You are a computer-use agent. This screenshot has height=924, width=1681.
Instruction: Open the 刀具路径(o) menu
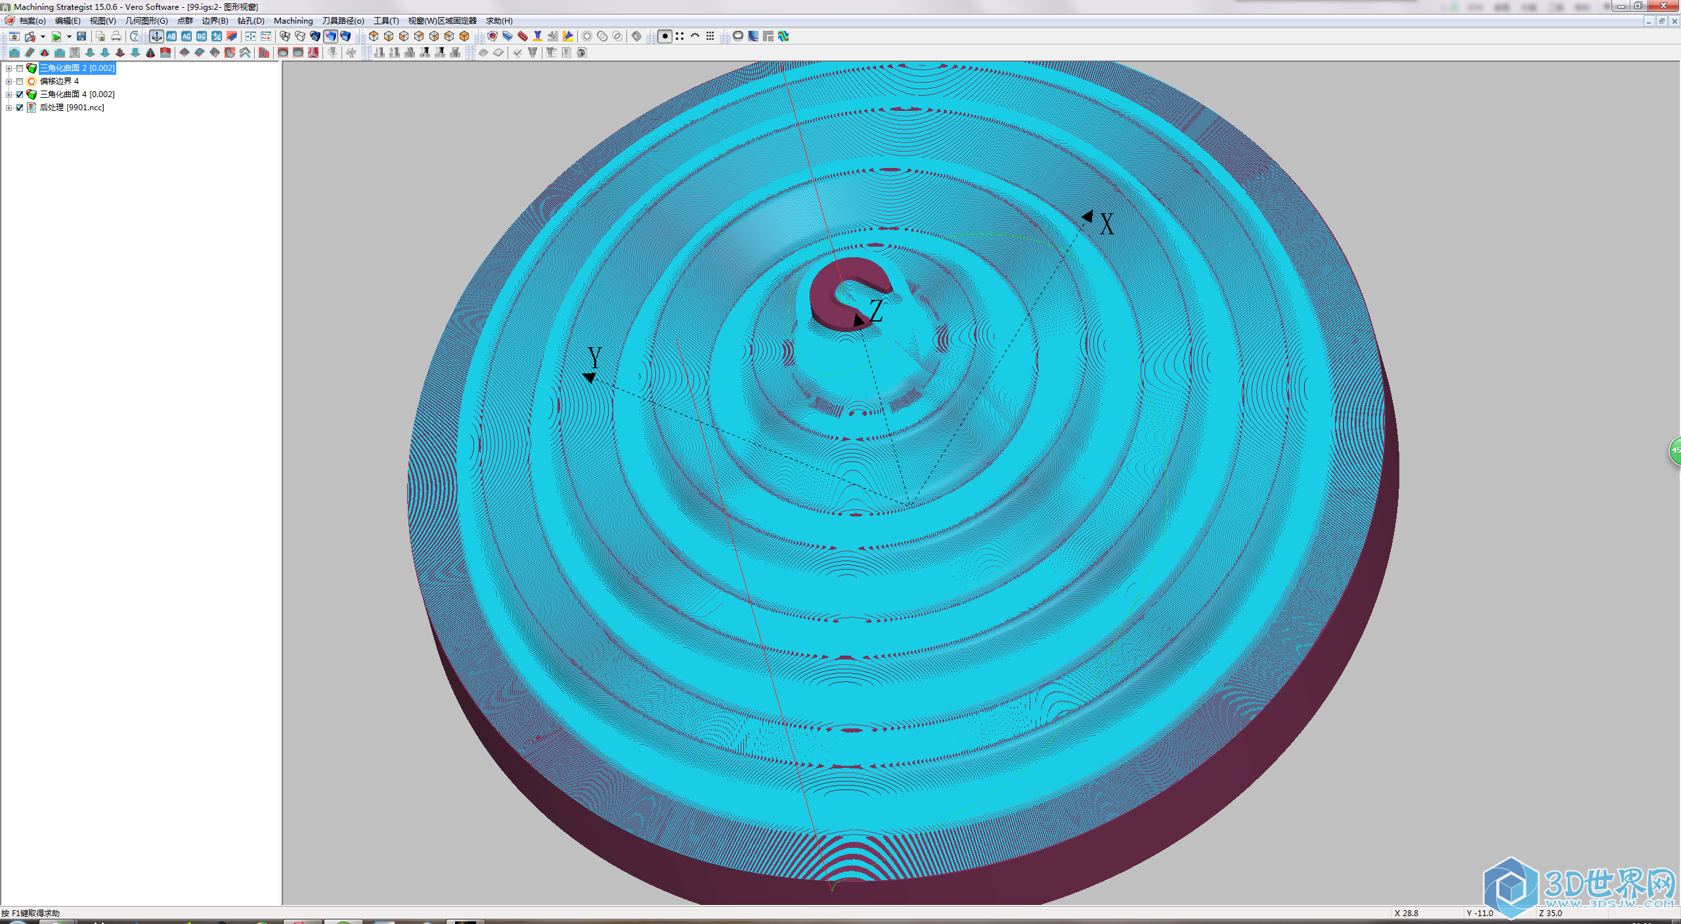[343, 21]
